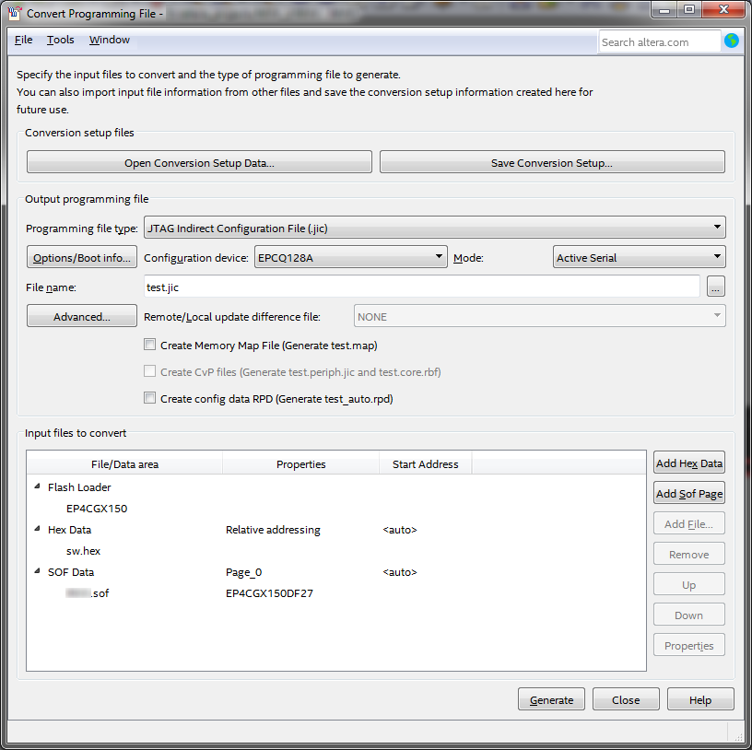Maximize the Convert Programming File window
The height and width of the screenshot is (750, 752).
(x=689, y=10)
